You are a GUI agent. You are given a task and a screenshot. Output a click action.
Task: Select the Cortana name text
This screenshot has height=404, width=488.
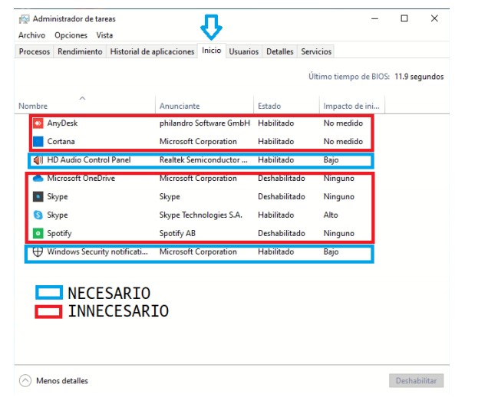(61, 142)
